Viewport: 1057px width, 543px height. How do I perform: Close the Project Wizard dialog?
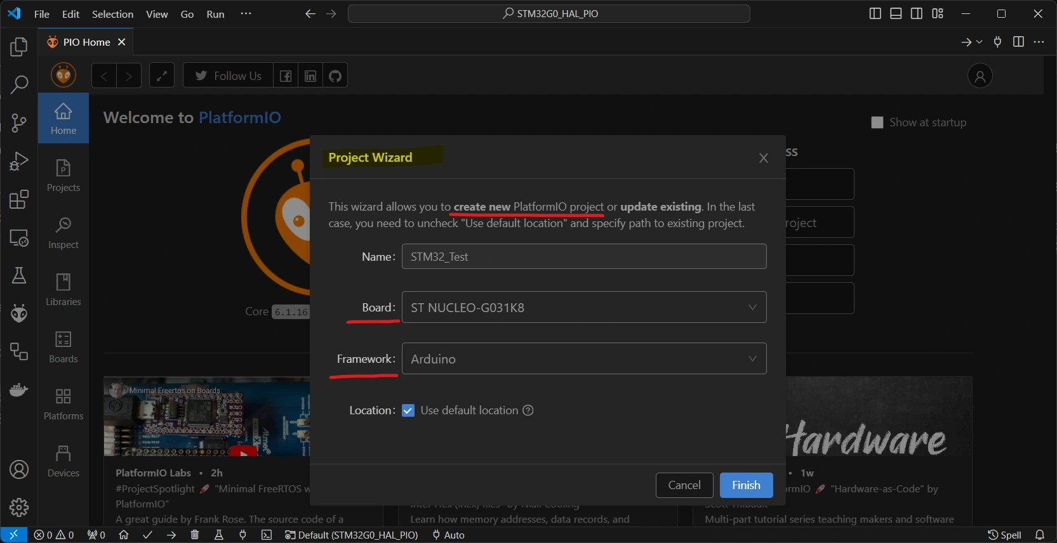pos(764,158)
